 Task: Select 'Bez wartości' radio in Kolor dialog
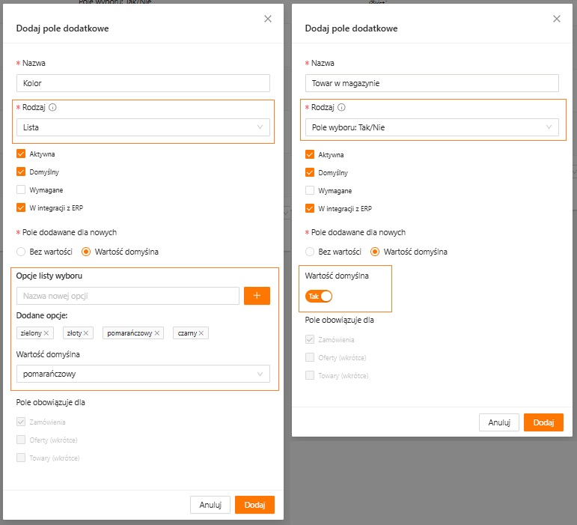(x=22, y=252)
